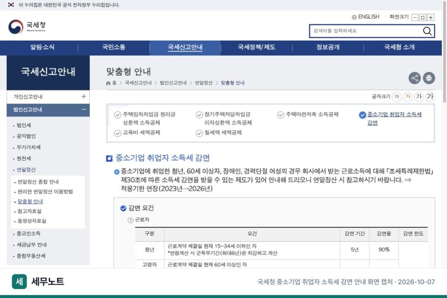The height and width of the screenshot is (298, 447).
Task: Open 동영상자료실 submenu
Action: click(31, 221)
